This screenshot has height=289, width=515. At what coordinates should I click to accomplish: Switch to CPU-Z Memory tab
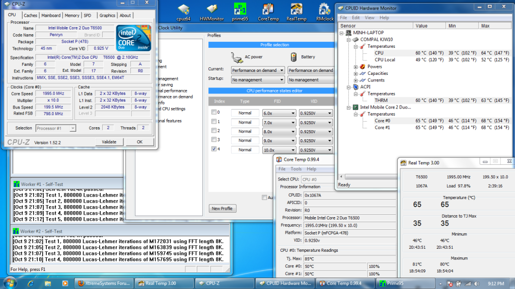(x=72, y=16)
